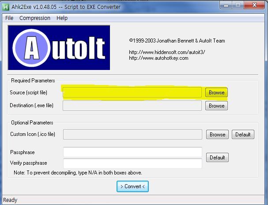Viewport: 268px width, 205px height.
Task: Click the 'Destination (.exe file)' label
Action: tap(32, 105)
